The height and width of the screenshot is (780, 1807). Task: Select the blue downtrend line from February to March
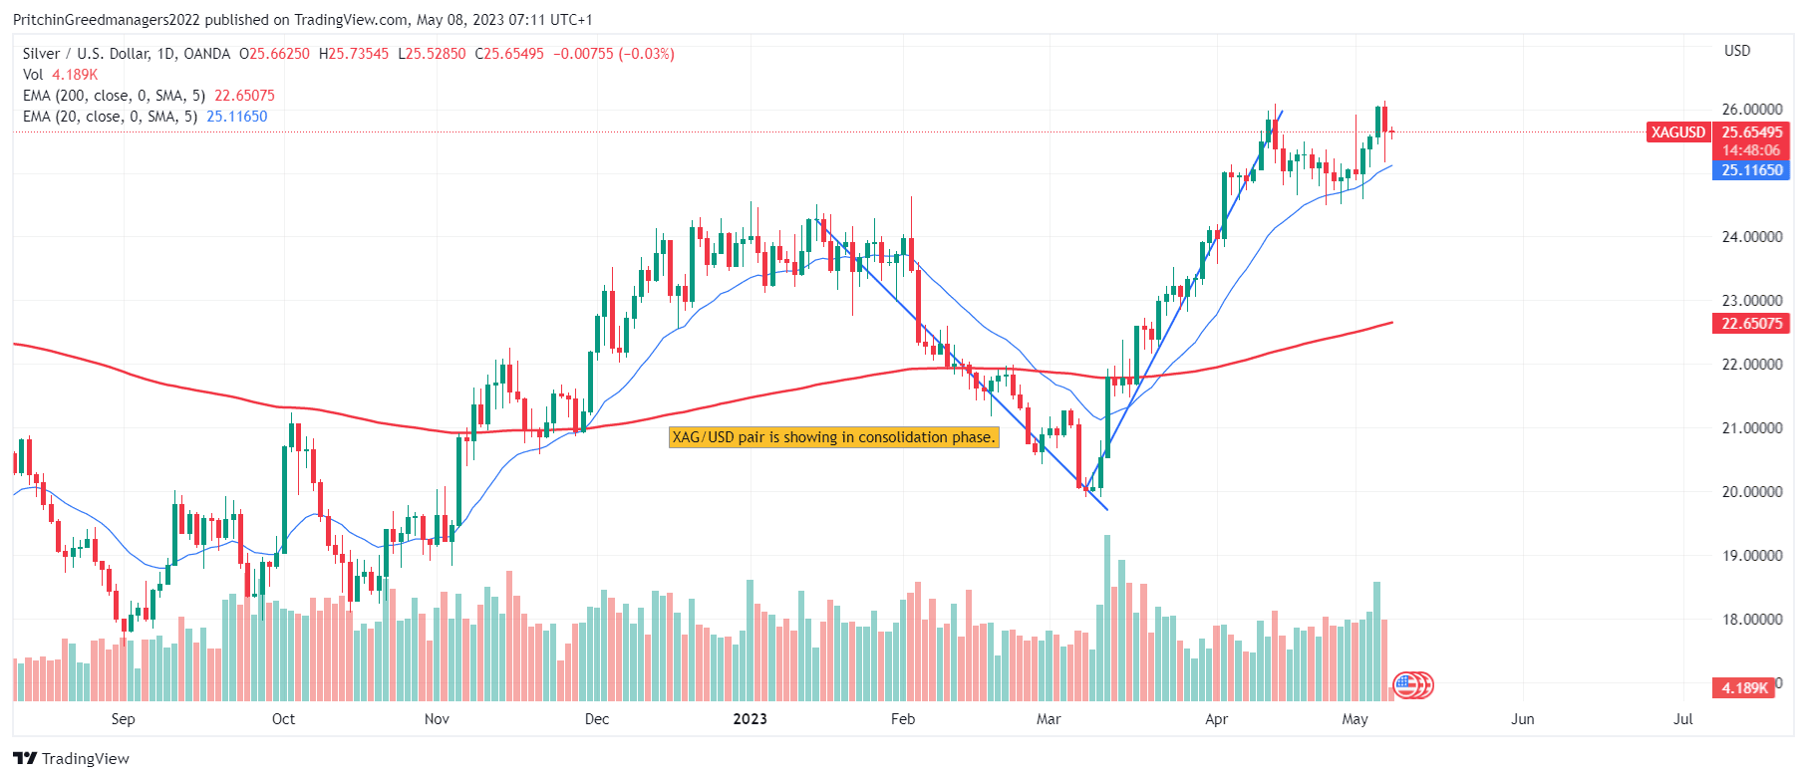[962, 365]
